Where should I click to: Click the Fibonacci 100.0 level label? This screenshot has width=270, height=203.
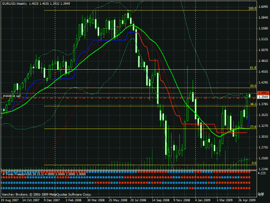252,8
